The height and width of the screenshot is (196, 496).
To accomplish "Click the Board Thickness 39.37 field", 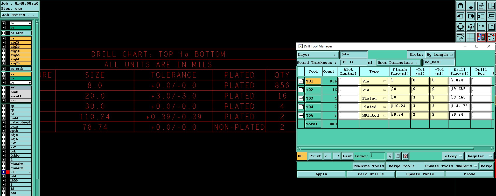I will [x=354, y=62].
